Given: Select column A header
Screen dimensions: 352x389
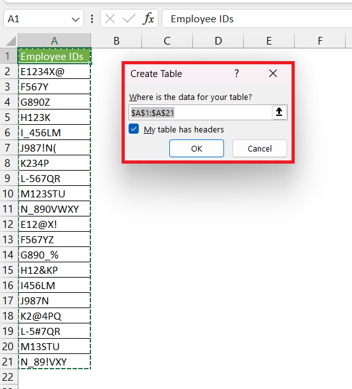Looking at the screenshot, I should pyautogui.click(x=54, y=41).
